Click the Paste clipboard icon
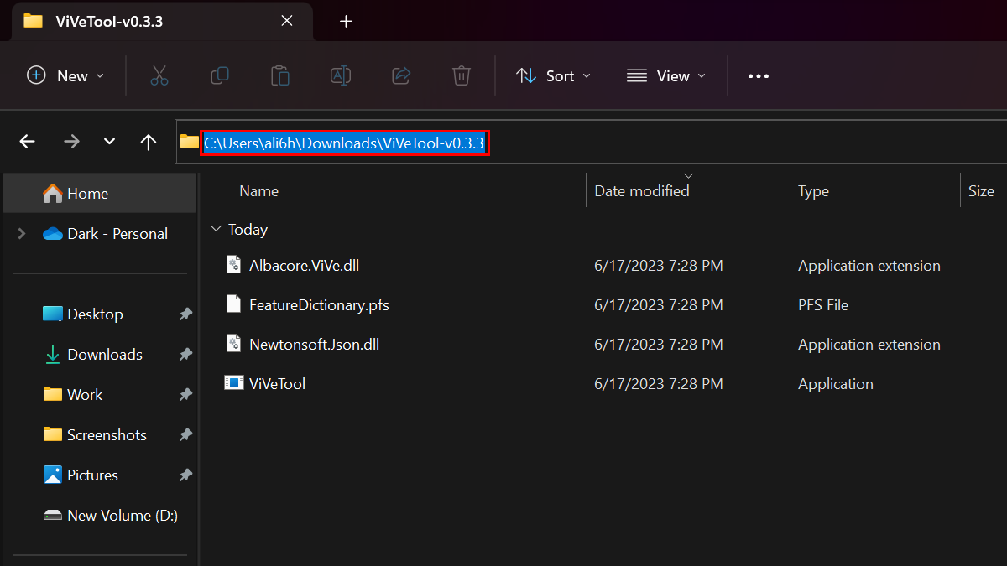1007x566 pixels. click(x=280, y=75)
